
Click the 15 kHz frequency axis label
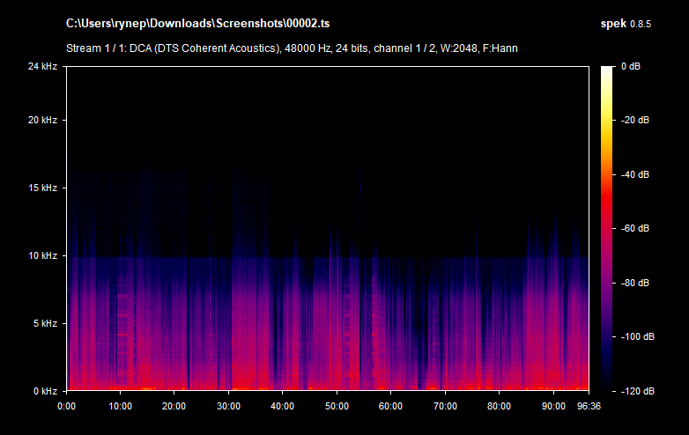(41, 188)
